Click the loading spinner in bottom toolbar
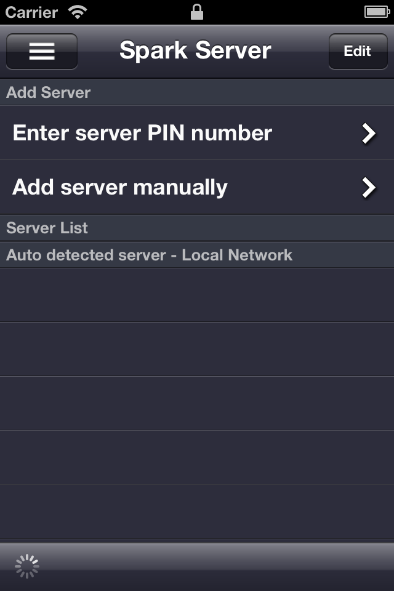This screenshot has height=591, width=394. click(x=26, y=566)
